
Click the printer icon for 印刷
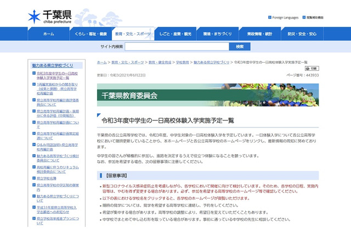pyautogui.click(x=308, y=68)
